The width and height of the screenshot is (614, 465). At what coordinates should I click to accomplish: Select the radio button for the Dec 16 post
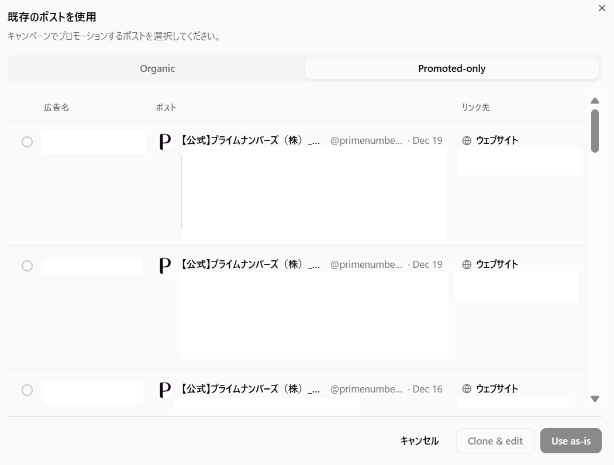click(27, 390)
